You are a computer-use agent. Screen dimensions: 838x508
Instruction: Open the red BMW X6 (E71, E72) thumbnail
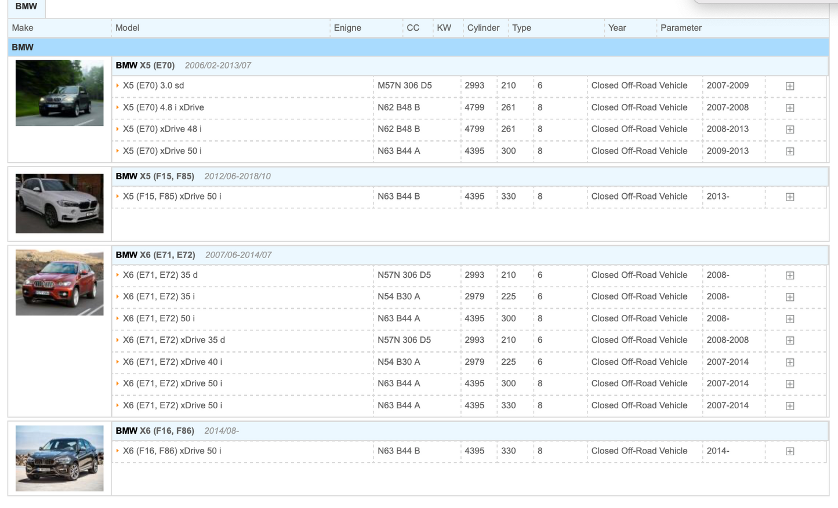click(x=59, y=282)
